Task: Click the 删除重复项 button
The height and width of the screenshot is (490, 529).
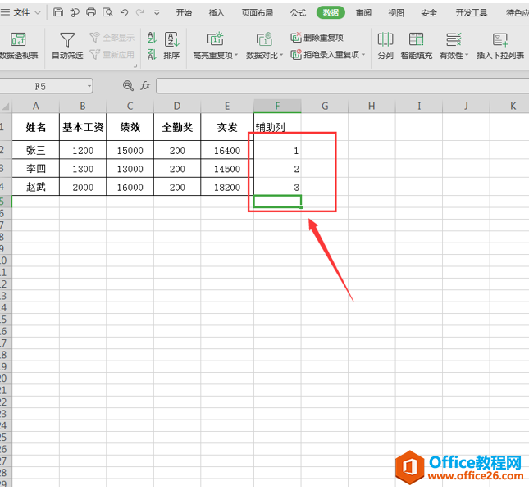Action: point(317,38)
